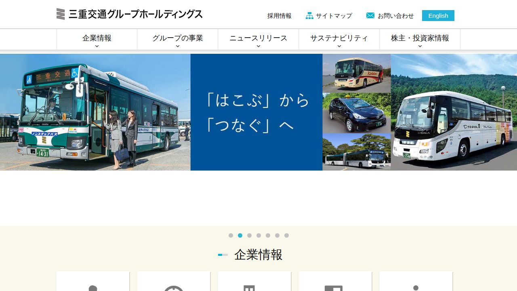Viewport: 517px width, 291px height.
Task: Select fourth carousel slide dot
Action: point(258,236)
